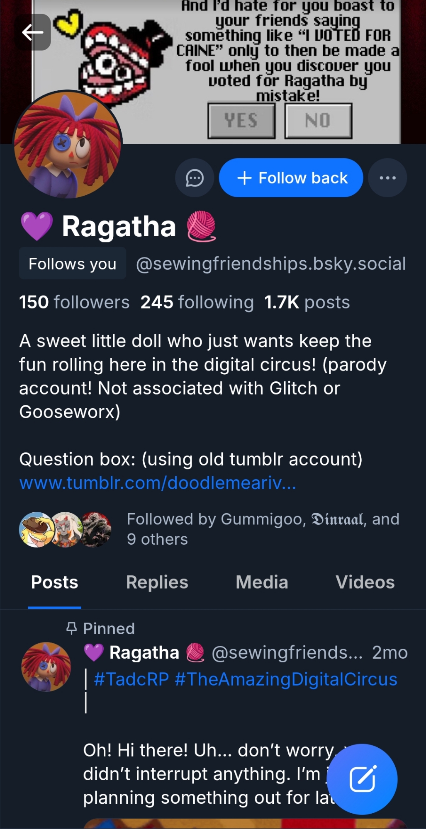
Task: Tap the back arrow icon
Action: (x=33, y=32)
